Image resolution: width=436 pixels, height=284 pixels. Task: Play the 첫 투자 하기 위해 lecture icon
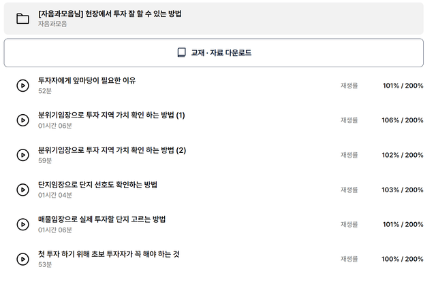pos(22,259)
